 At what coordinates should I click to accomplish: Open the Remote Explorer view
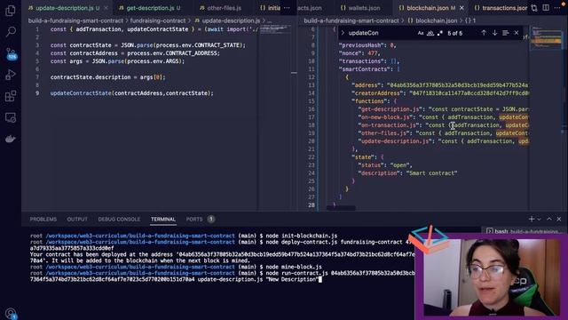pos(11,117)
